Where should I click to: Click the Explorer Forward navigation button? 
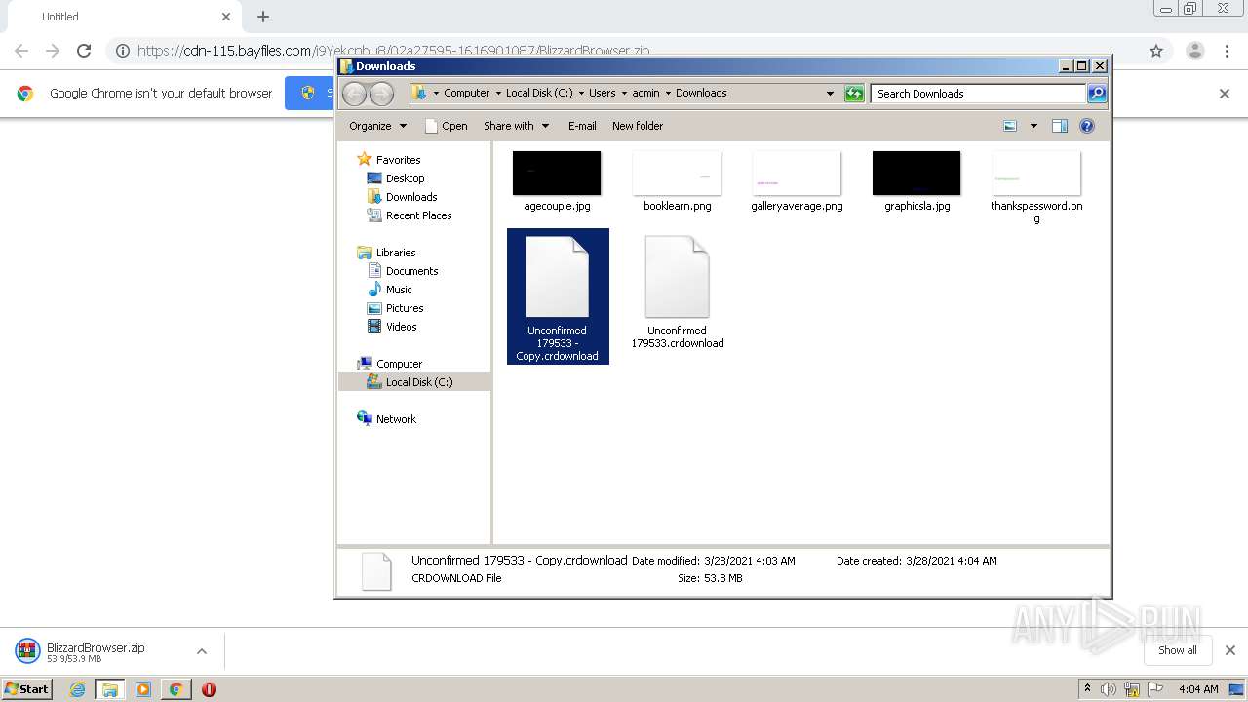point(381,94)
